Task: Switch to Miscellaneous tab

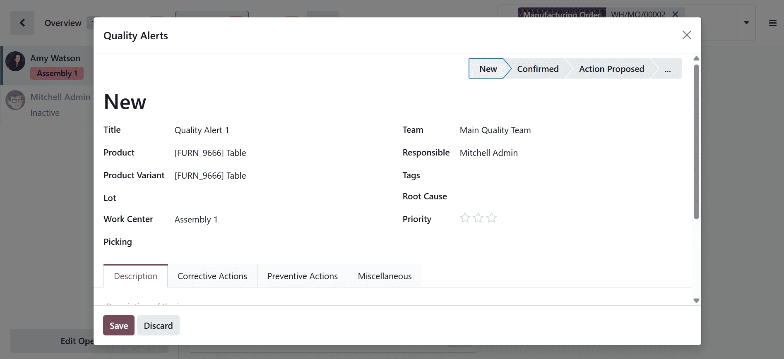Action: (385, 276)
